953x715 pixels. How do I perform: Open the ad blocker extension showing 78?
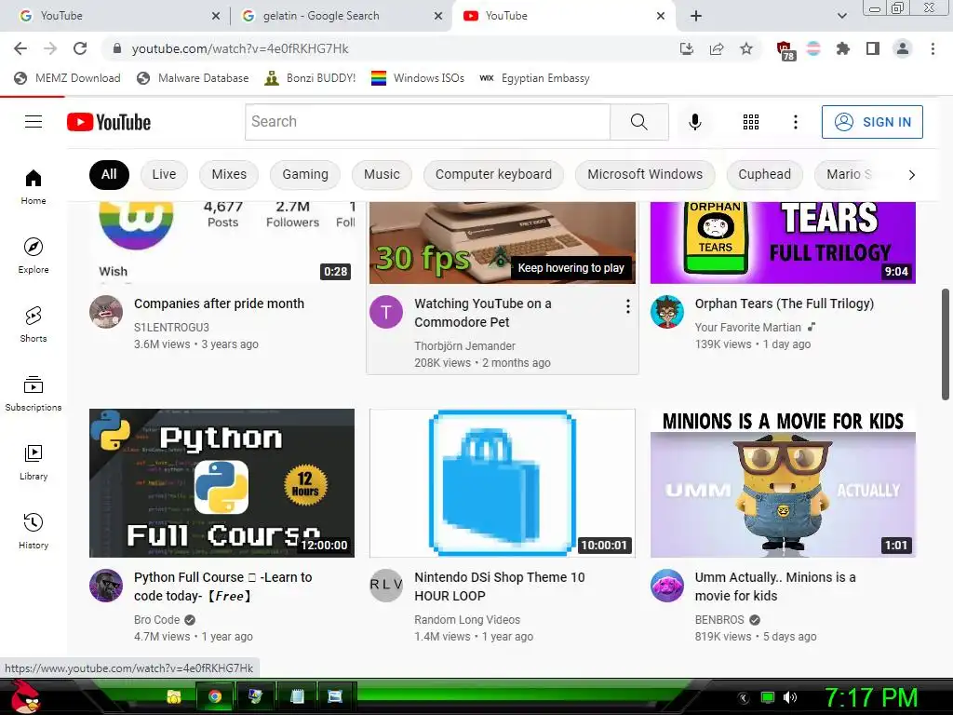click(785, 50)
